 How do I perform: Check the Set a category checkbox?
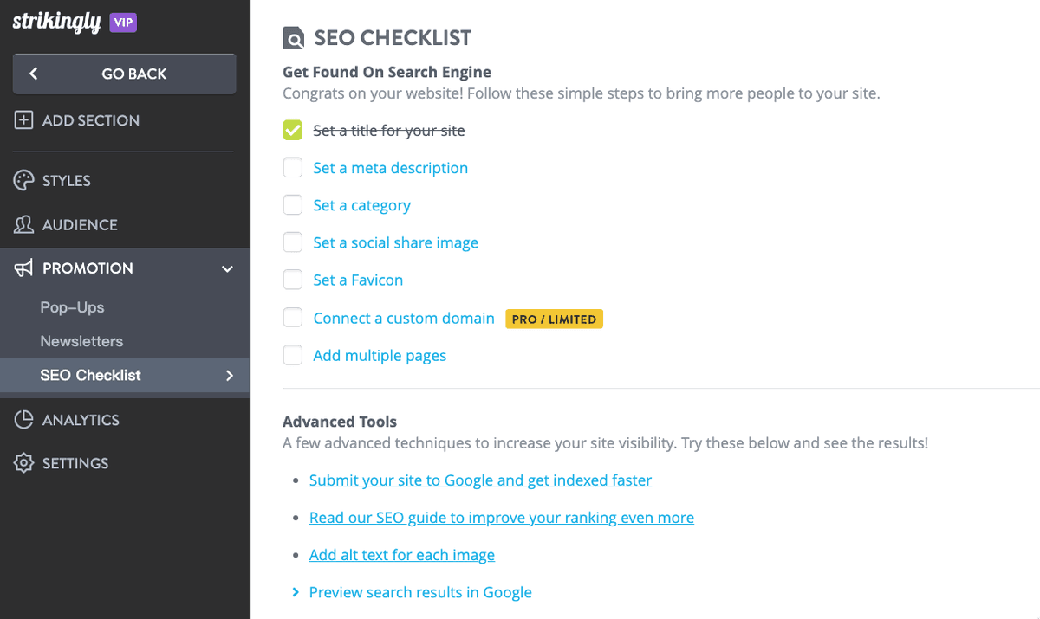pyautogui.click(x=292, y=204)
